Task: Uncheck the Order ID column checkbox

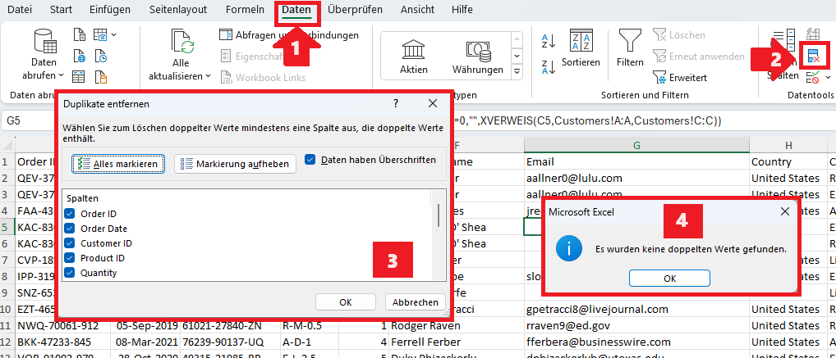Action: point(70,214)
